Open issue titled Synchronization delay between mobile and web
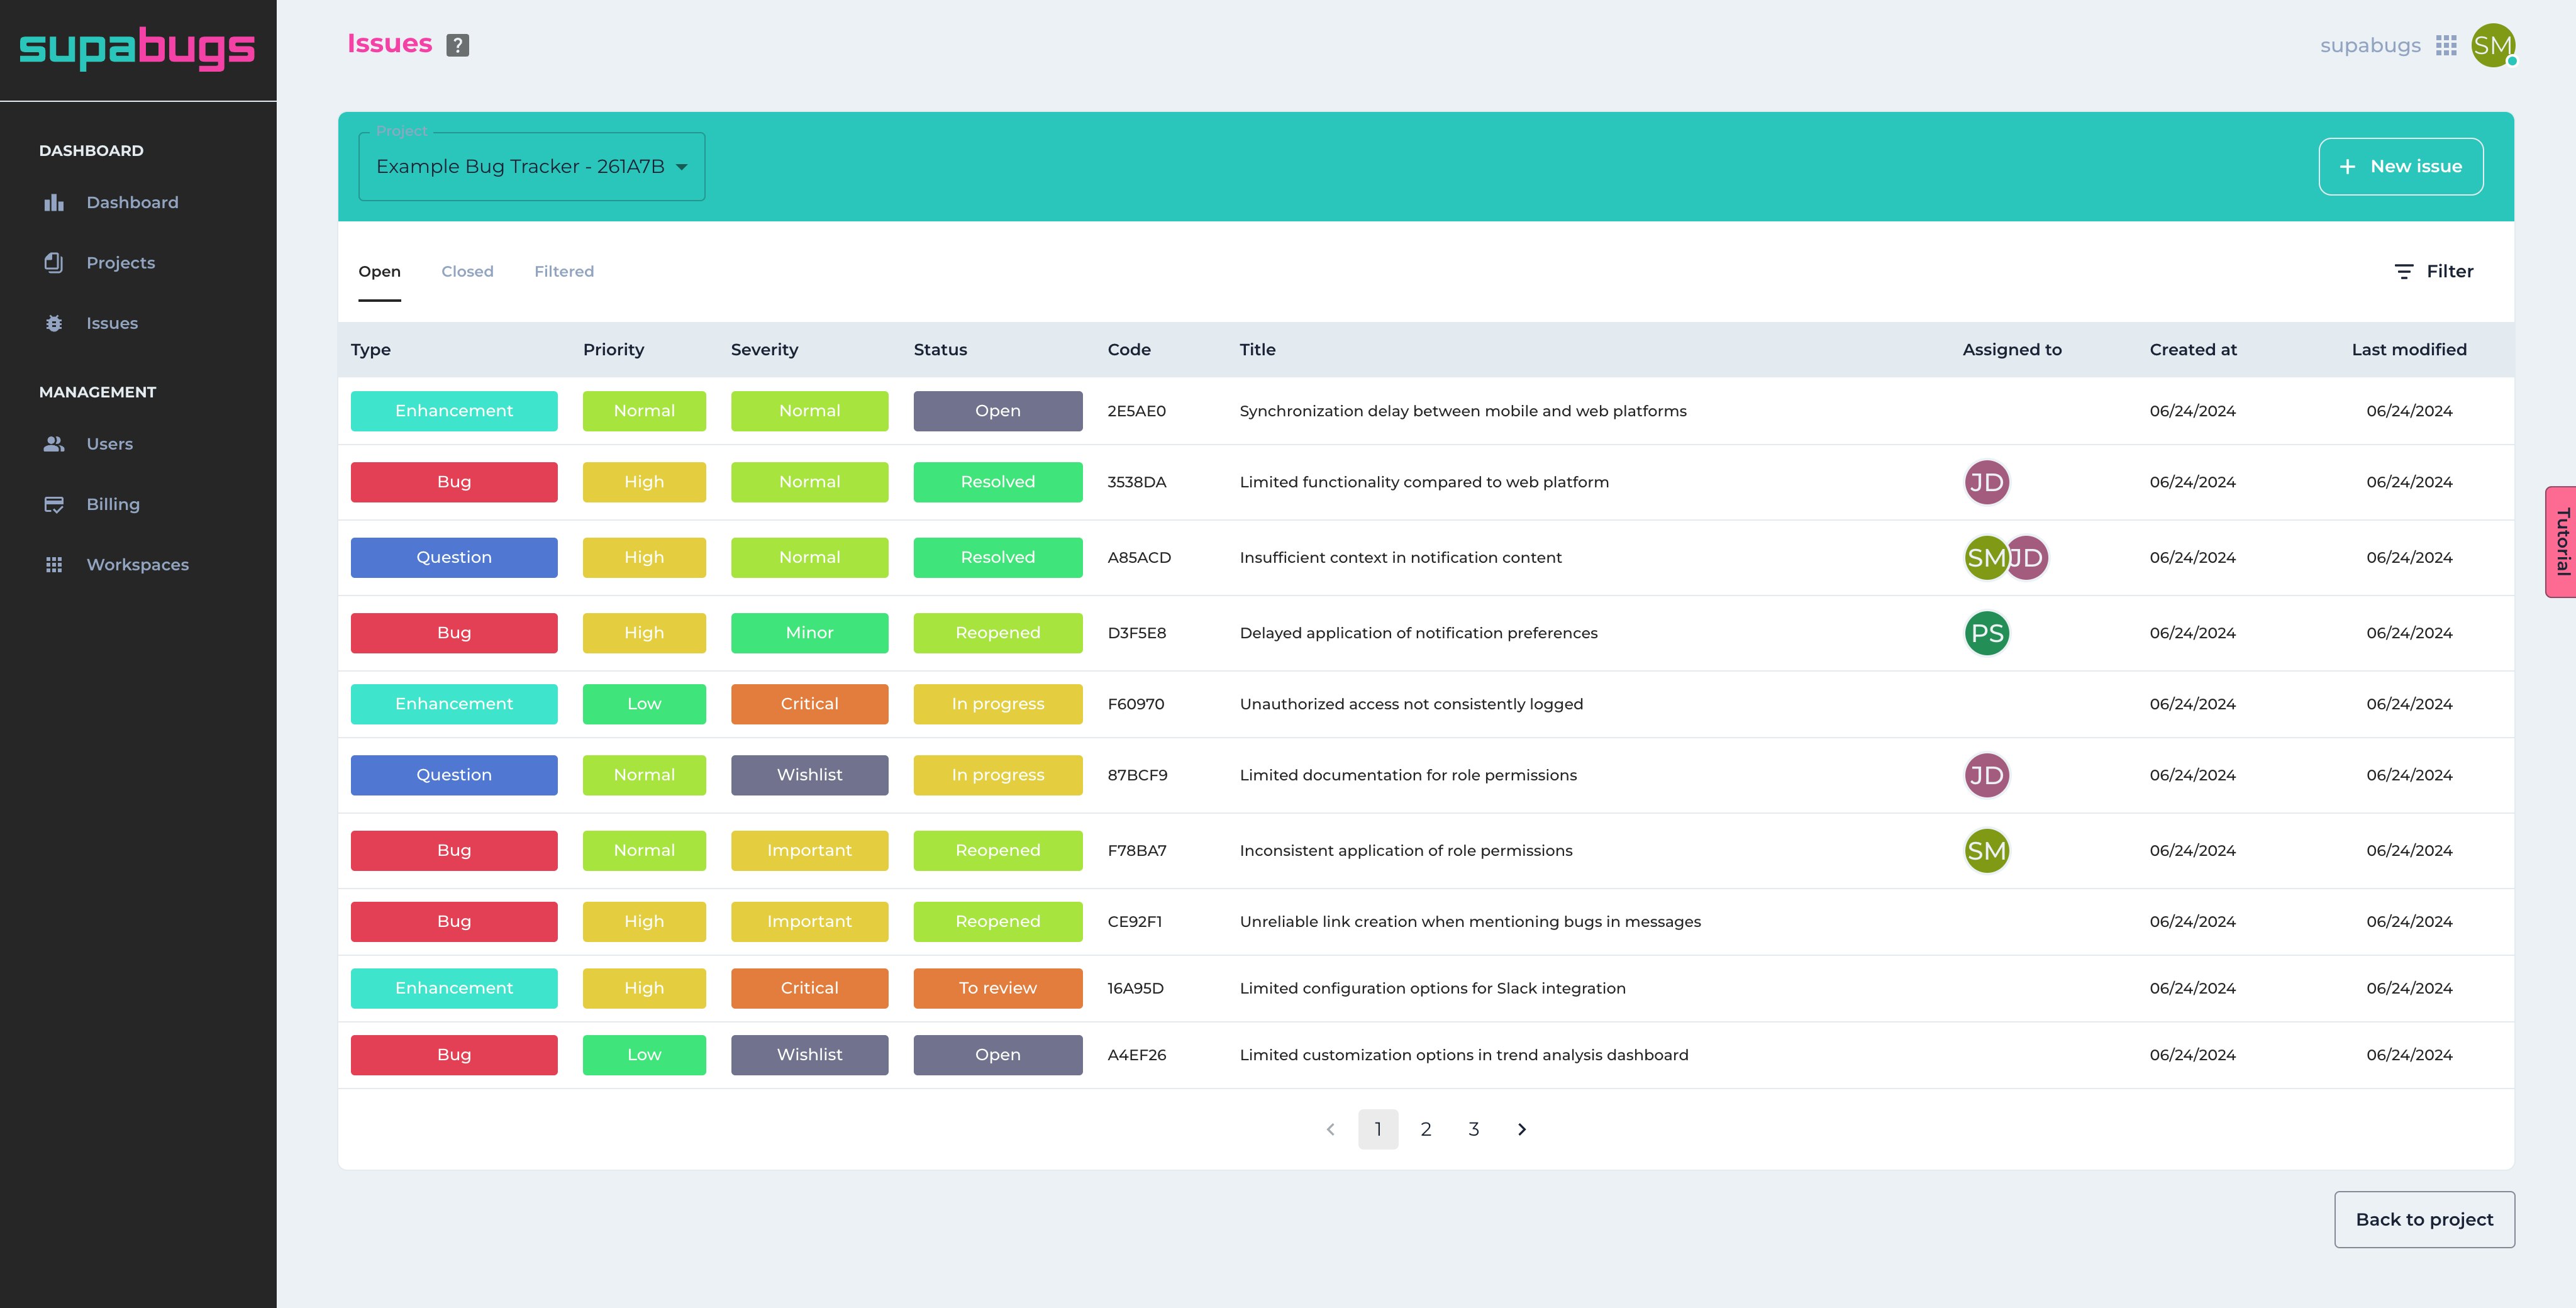The height and width of the screenshot is (1308, 2576). coord(1463,411)
